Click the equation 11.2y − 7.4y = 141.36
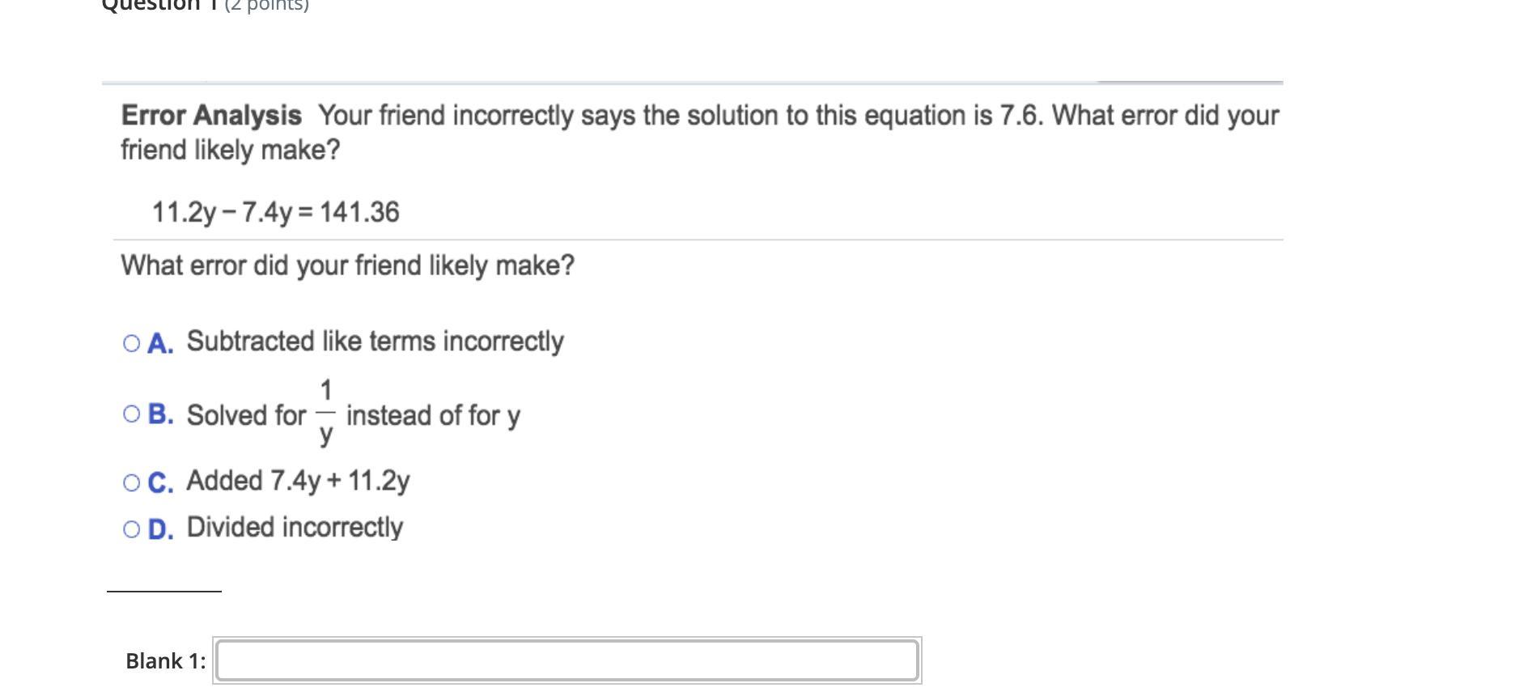Screen dimensions: 1515x696 coord(275,212)
